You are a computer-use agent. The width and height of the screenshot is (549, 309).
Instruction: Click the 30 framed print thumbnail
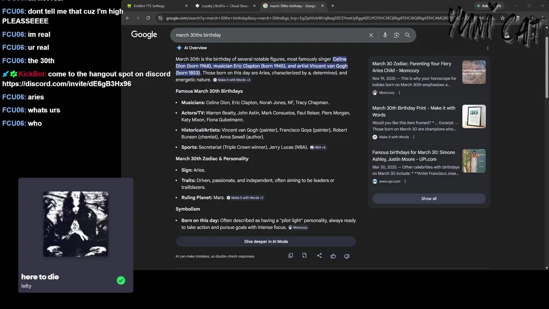tap(474, 116)
